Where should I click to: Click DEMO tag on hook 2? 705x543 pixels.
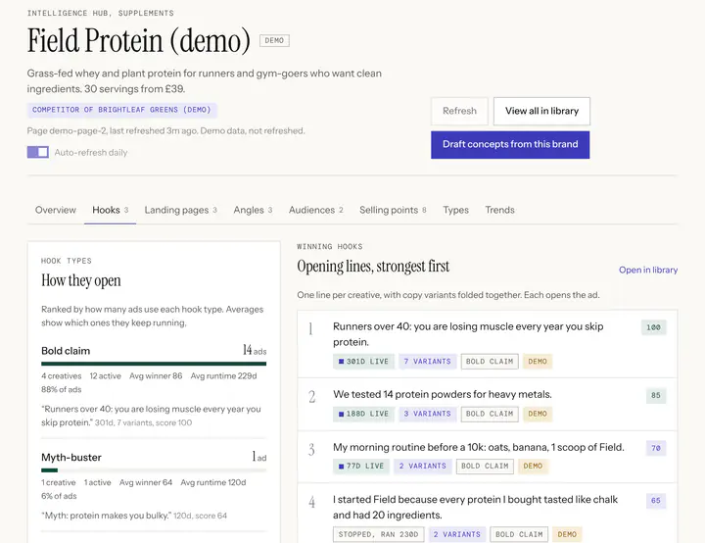pos(538,414)
